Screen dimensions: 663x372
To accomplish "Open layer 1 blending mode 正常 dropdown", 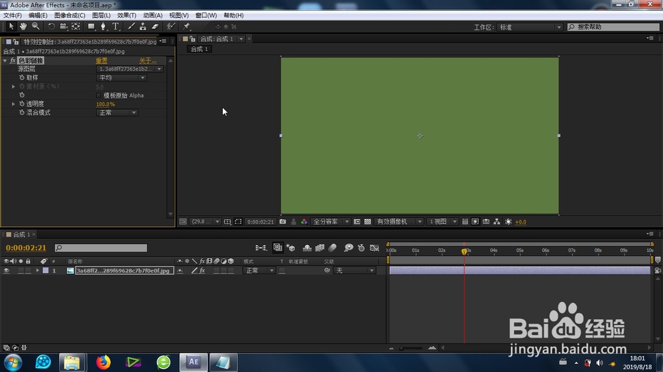I will tap(259, 271).
